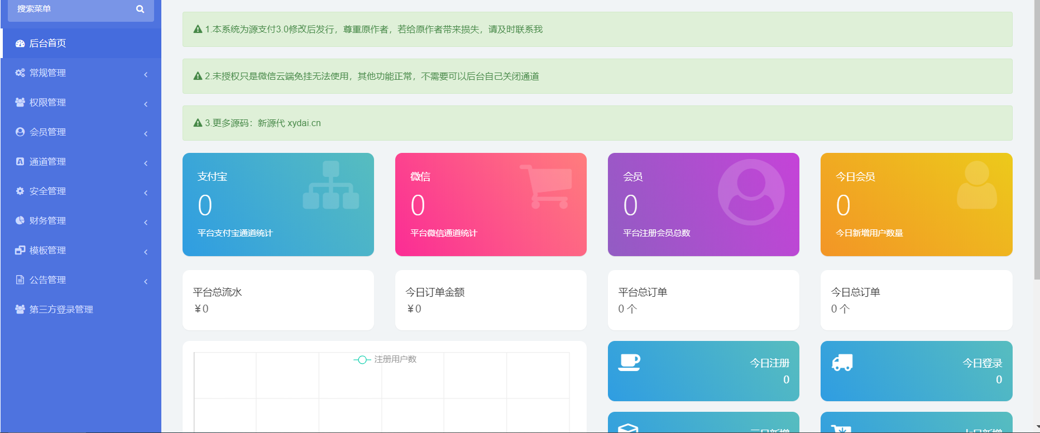This screenshot has width=1040, height=433.
Task: Expand 公告管理 submenu chevron
Action: pyautogui.click(x=146, y=281)
